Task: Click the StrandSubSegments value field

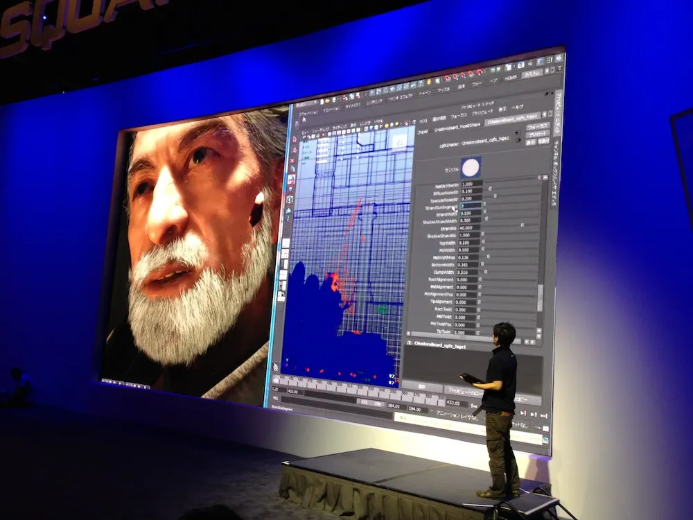Action: 471,206
